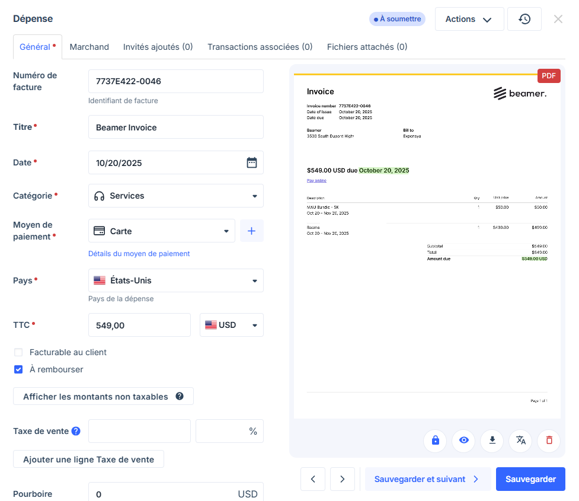Viewport: 579px width, 501px height.
Task: Enable the Facturable au client checkbox
Action: coord(18,352)
